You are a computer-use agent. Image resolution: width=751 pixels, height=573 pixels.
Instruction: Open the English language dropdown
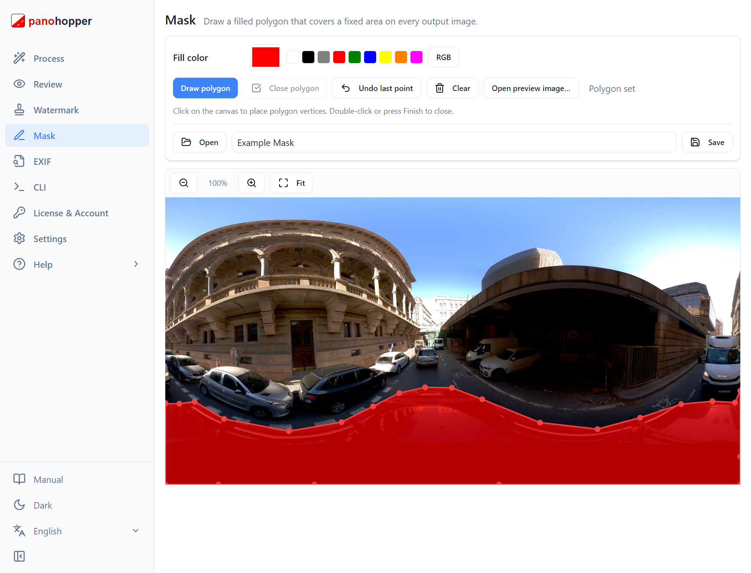[77, 531]
